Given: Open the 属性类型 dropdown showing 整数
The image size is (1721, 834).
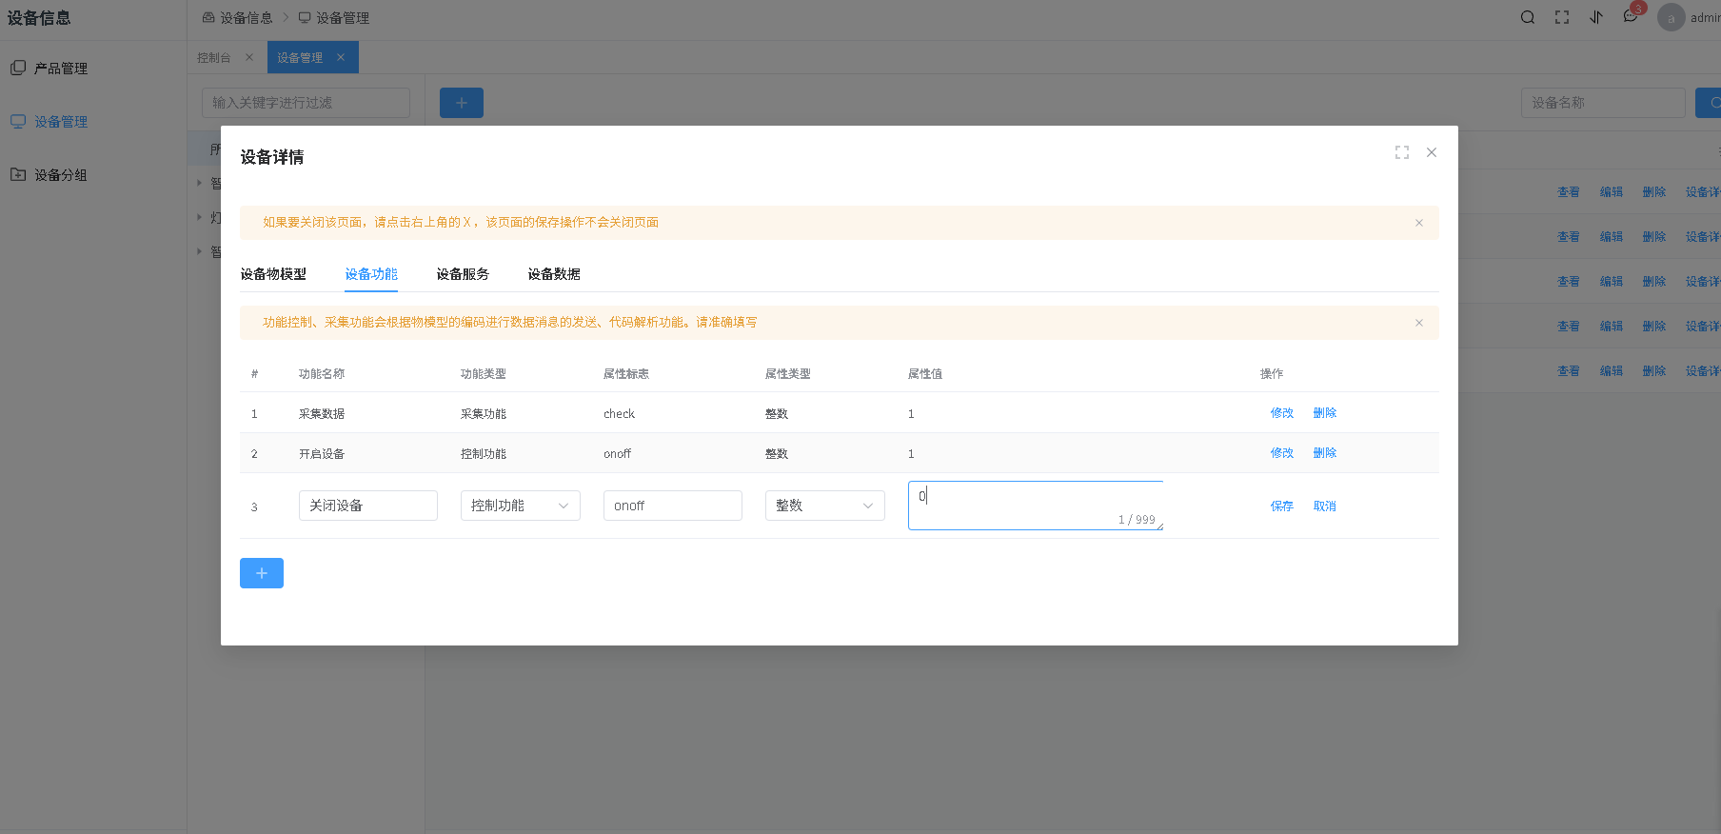Looking at the screenshot, I should (x=824, y=506).
